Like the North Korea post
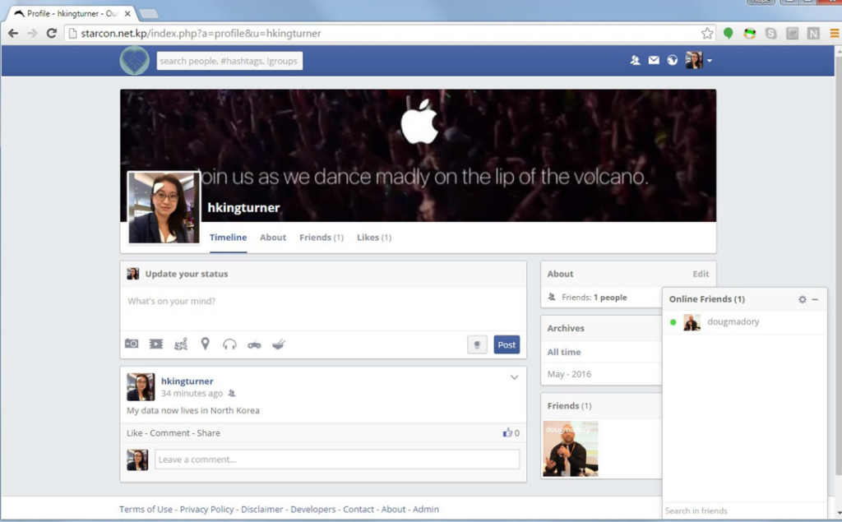 135,433
